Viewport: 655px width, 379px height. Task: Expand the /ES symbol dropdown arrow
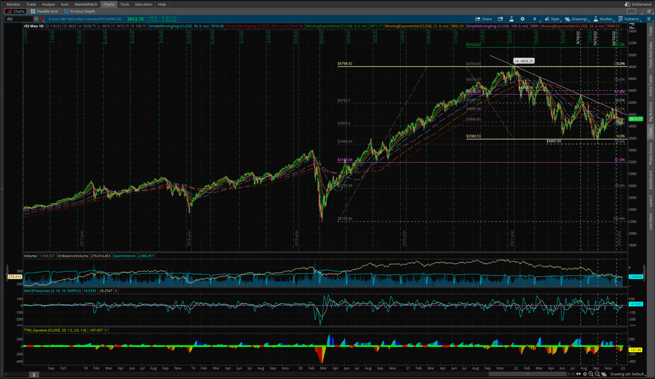36,19
